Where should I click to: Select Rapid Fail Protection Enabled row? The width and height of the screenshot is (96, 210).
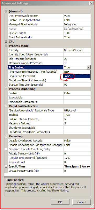pyautogui.click(x=49, y=115)
